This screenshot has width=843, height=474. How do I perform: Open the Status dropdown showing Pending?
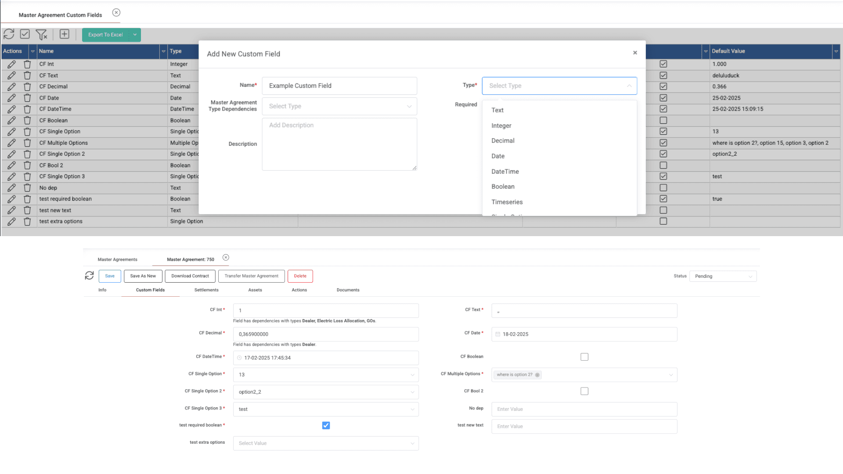723,276
